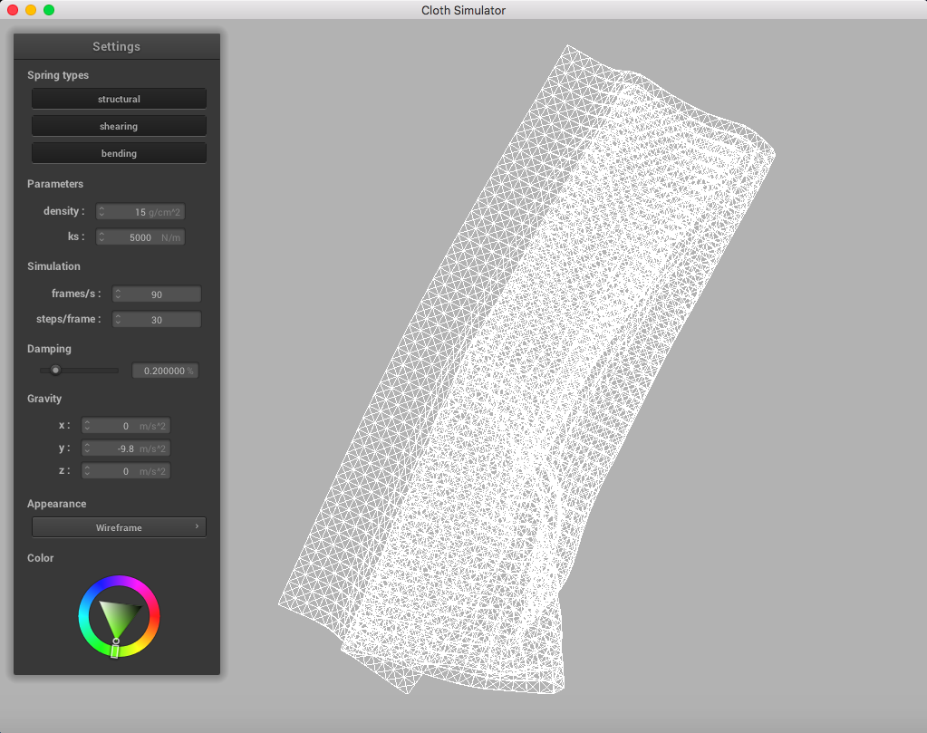This screenshot has height=733, width=927.
Task: Click the Appearance section label
Action: (x=57, y=504)
